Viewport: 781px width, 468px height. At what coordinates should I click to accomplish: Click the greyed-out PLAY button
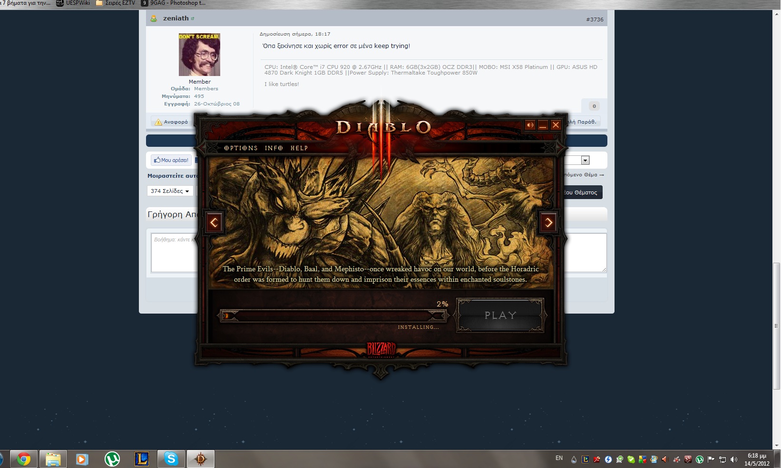[x=500, y=315]
